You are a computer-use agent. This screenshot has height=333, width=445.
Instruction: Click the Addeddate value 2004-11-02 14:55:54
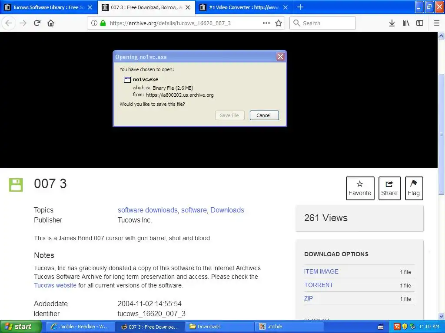click(x=149, y=304)
